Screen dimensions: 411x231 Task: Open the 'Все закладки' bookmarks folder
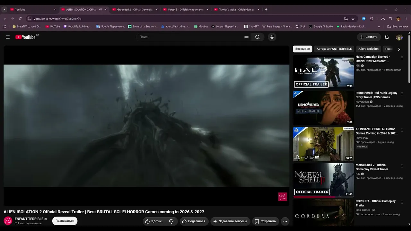pos(398,27)
